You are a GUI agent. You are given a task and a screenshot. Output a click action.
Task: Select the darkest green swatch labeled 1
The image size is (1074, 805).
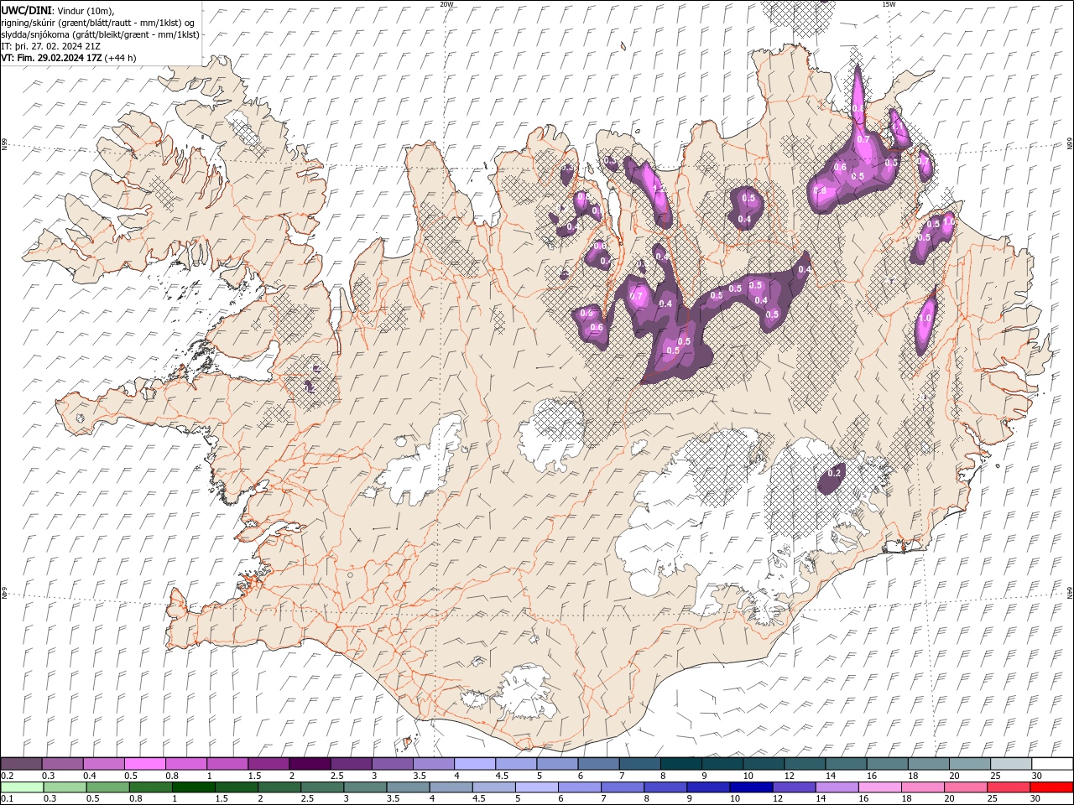point(194,787)
